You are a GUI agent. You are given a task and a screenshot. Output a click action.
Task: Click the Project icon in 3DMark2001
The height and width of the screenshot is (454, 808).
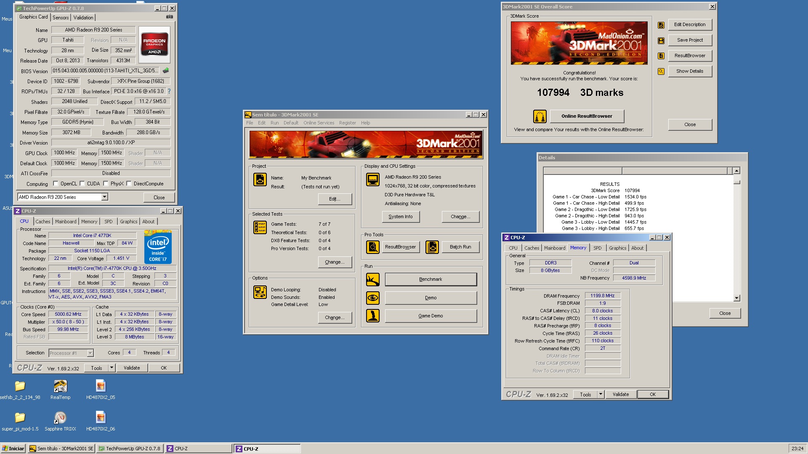pos(260,179)
